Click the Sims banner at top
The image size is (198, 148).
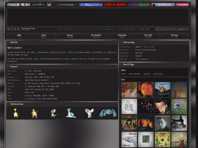(19, 5)
